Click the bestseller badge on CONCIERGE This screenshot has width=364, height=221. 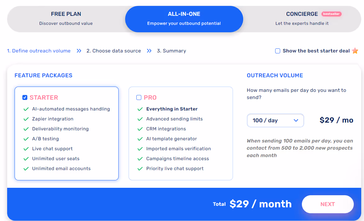[x=331, y=14]
